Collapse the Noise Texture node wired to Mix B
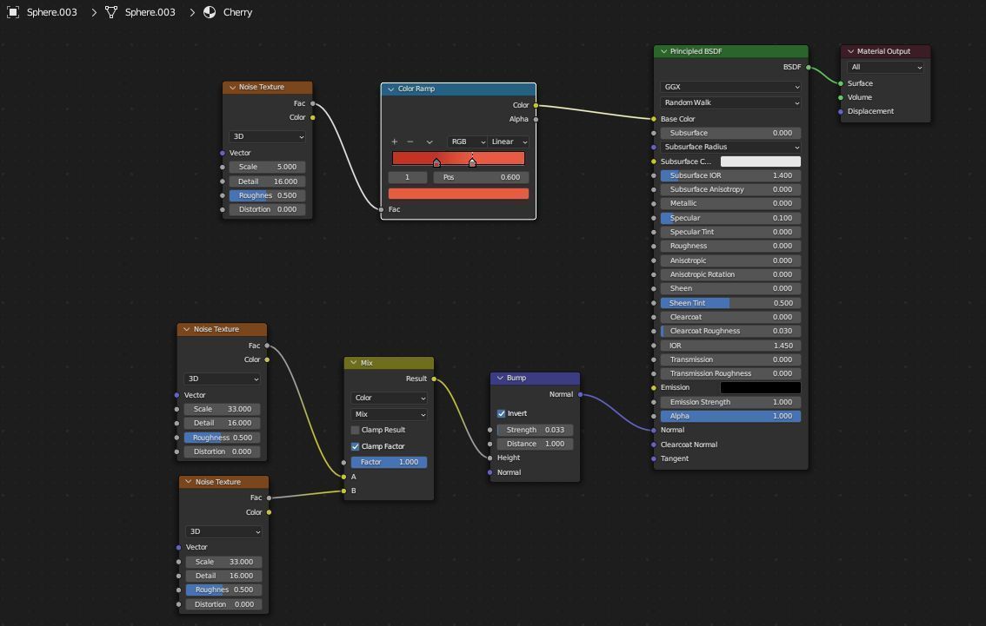The image size is (986, 626). pyautogui.click(x=188, y=482)
